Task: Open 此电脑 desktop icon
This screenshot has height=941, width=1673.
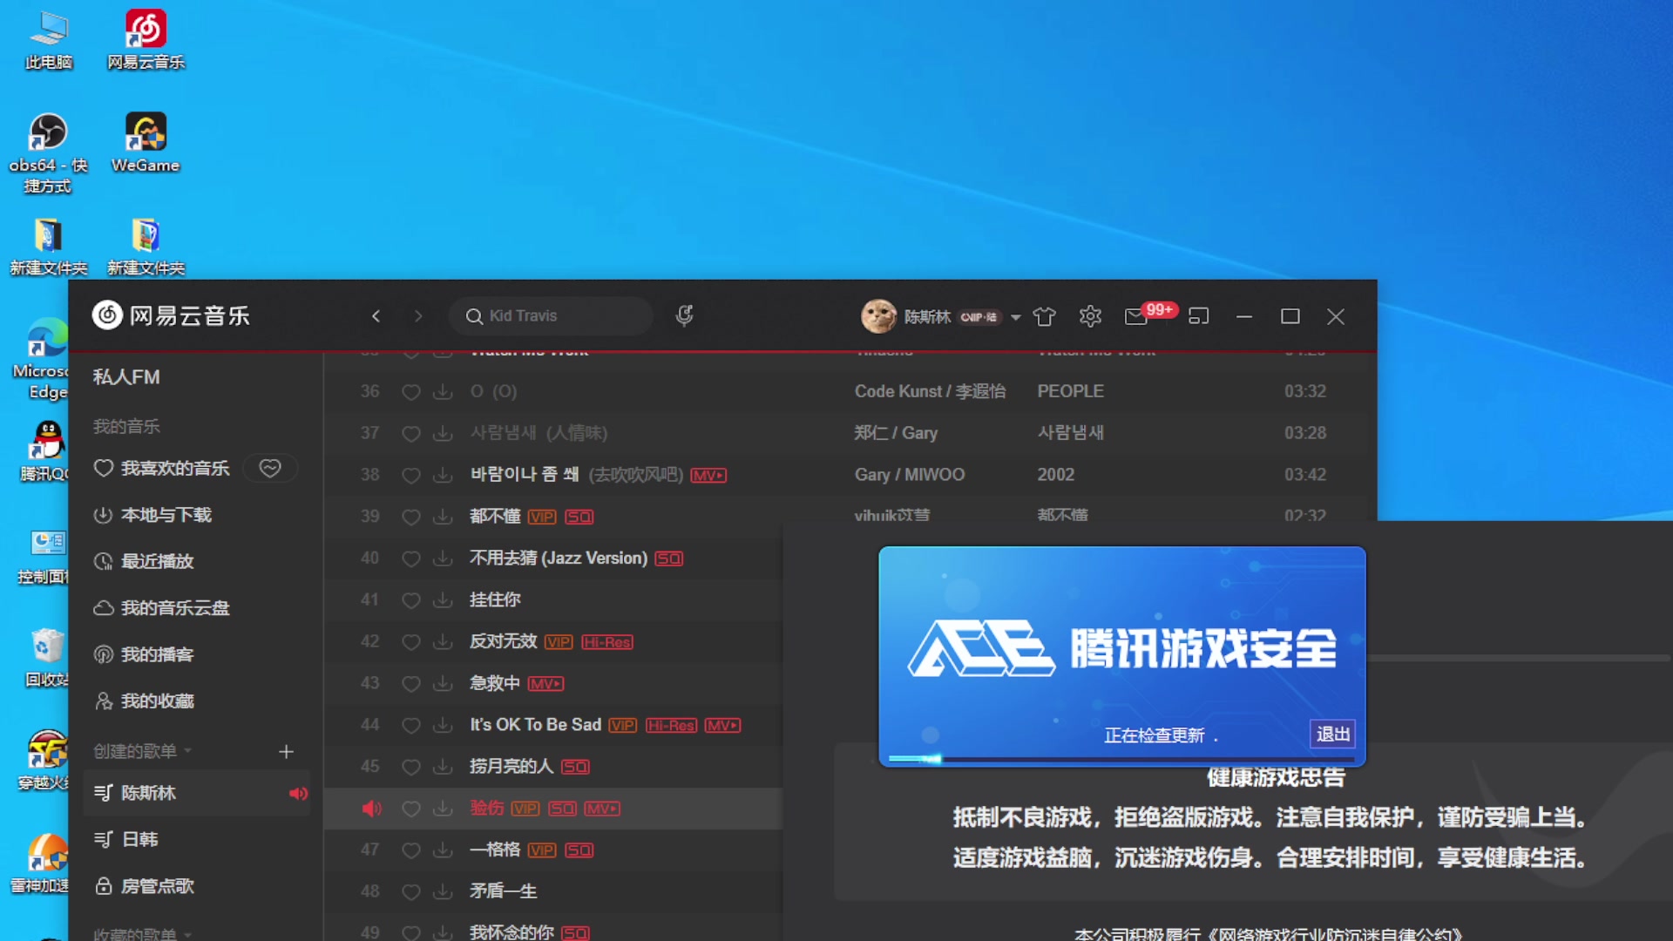Action: point(48,40)
